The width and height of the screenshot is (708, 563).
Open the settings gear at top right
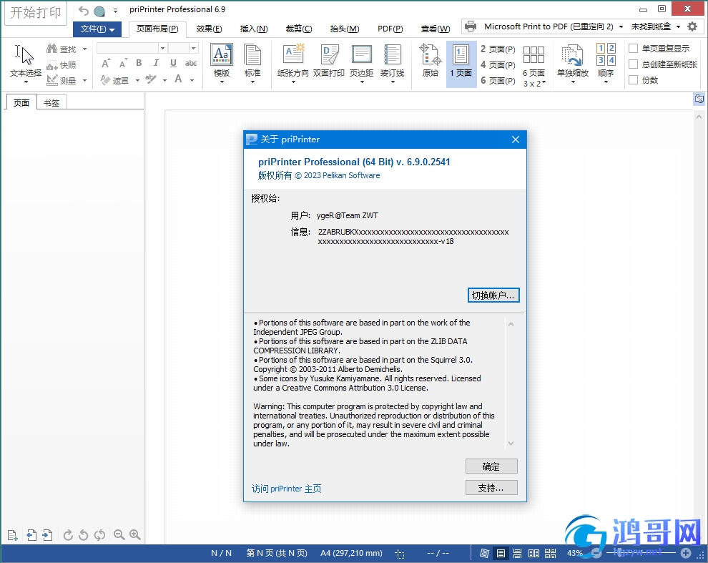click(x=692, y=26)
